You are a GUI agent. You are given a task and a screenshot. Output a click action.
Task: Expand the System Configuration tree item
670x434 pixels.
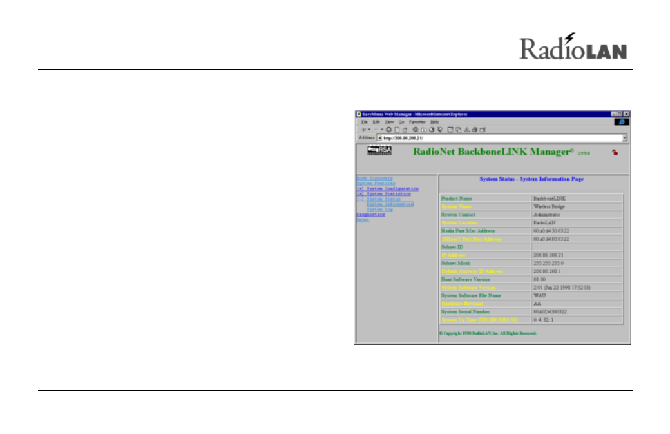[388, 188]
